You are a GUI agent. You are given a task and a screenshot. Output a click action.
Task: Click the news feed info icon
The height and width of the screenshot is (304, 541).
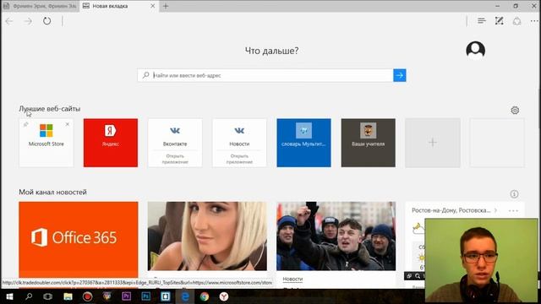click(x=514, y=194)
